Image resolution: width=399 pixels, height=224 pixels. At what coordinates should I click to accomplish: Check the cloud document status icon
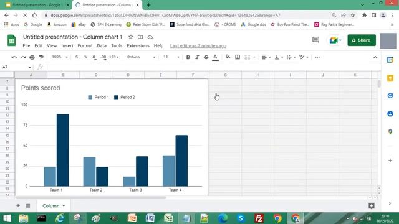[x=150, y=37]
